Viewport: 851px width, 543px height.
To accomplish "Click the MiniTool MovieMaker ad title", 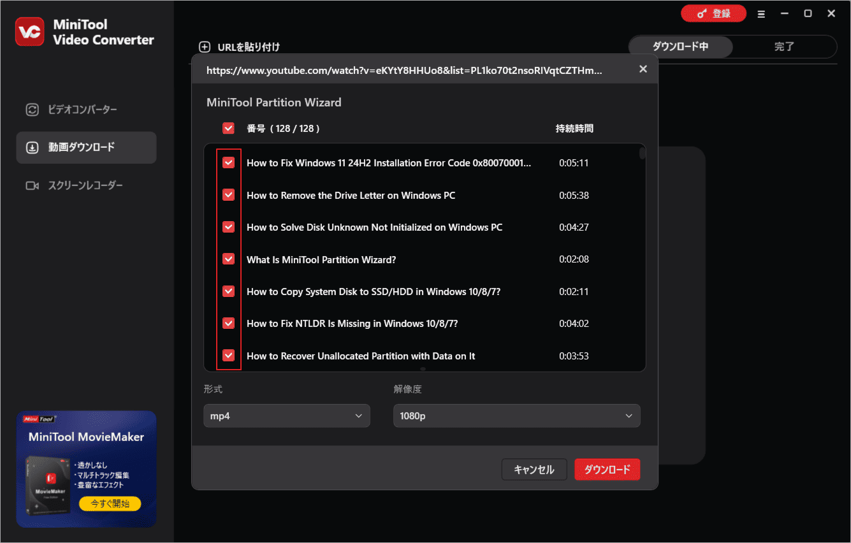I will 86,437.
